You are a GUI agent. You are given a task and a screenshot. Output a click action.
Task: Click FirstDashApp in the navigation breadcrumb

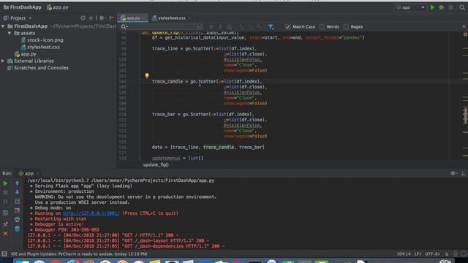coord(23,7)
